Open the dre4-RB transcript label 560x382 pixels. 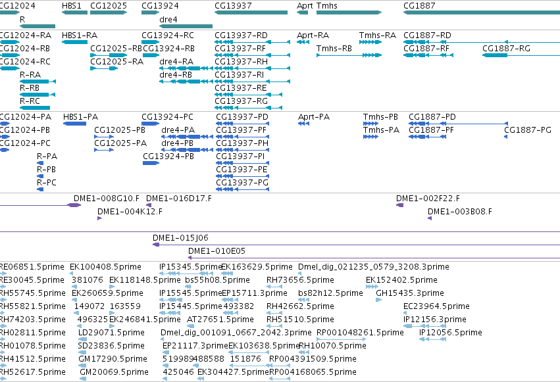176,75
